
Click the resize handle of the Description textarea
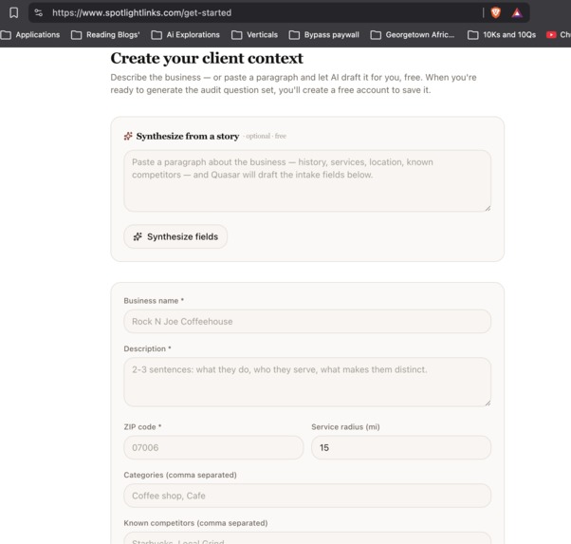click(488, 403)
